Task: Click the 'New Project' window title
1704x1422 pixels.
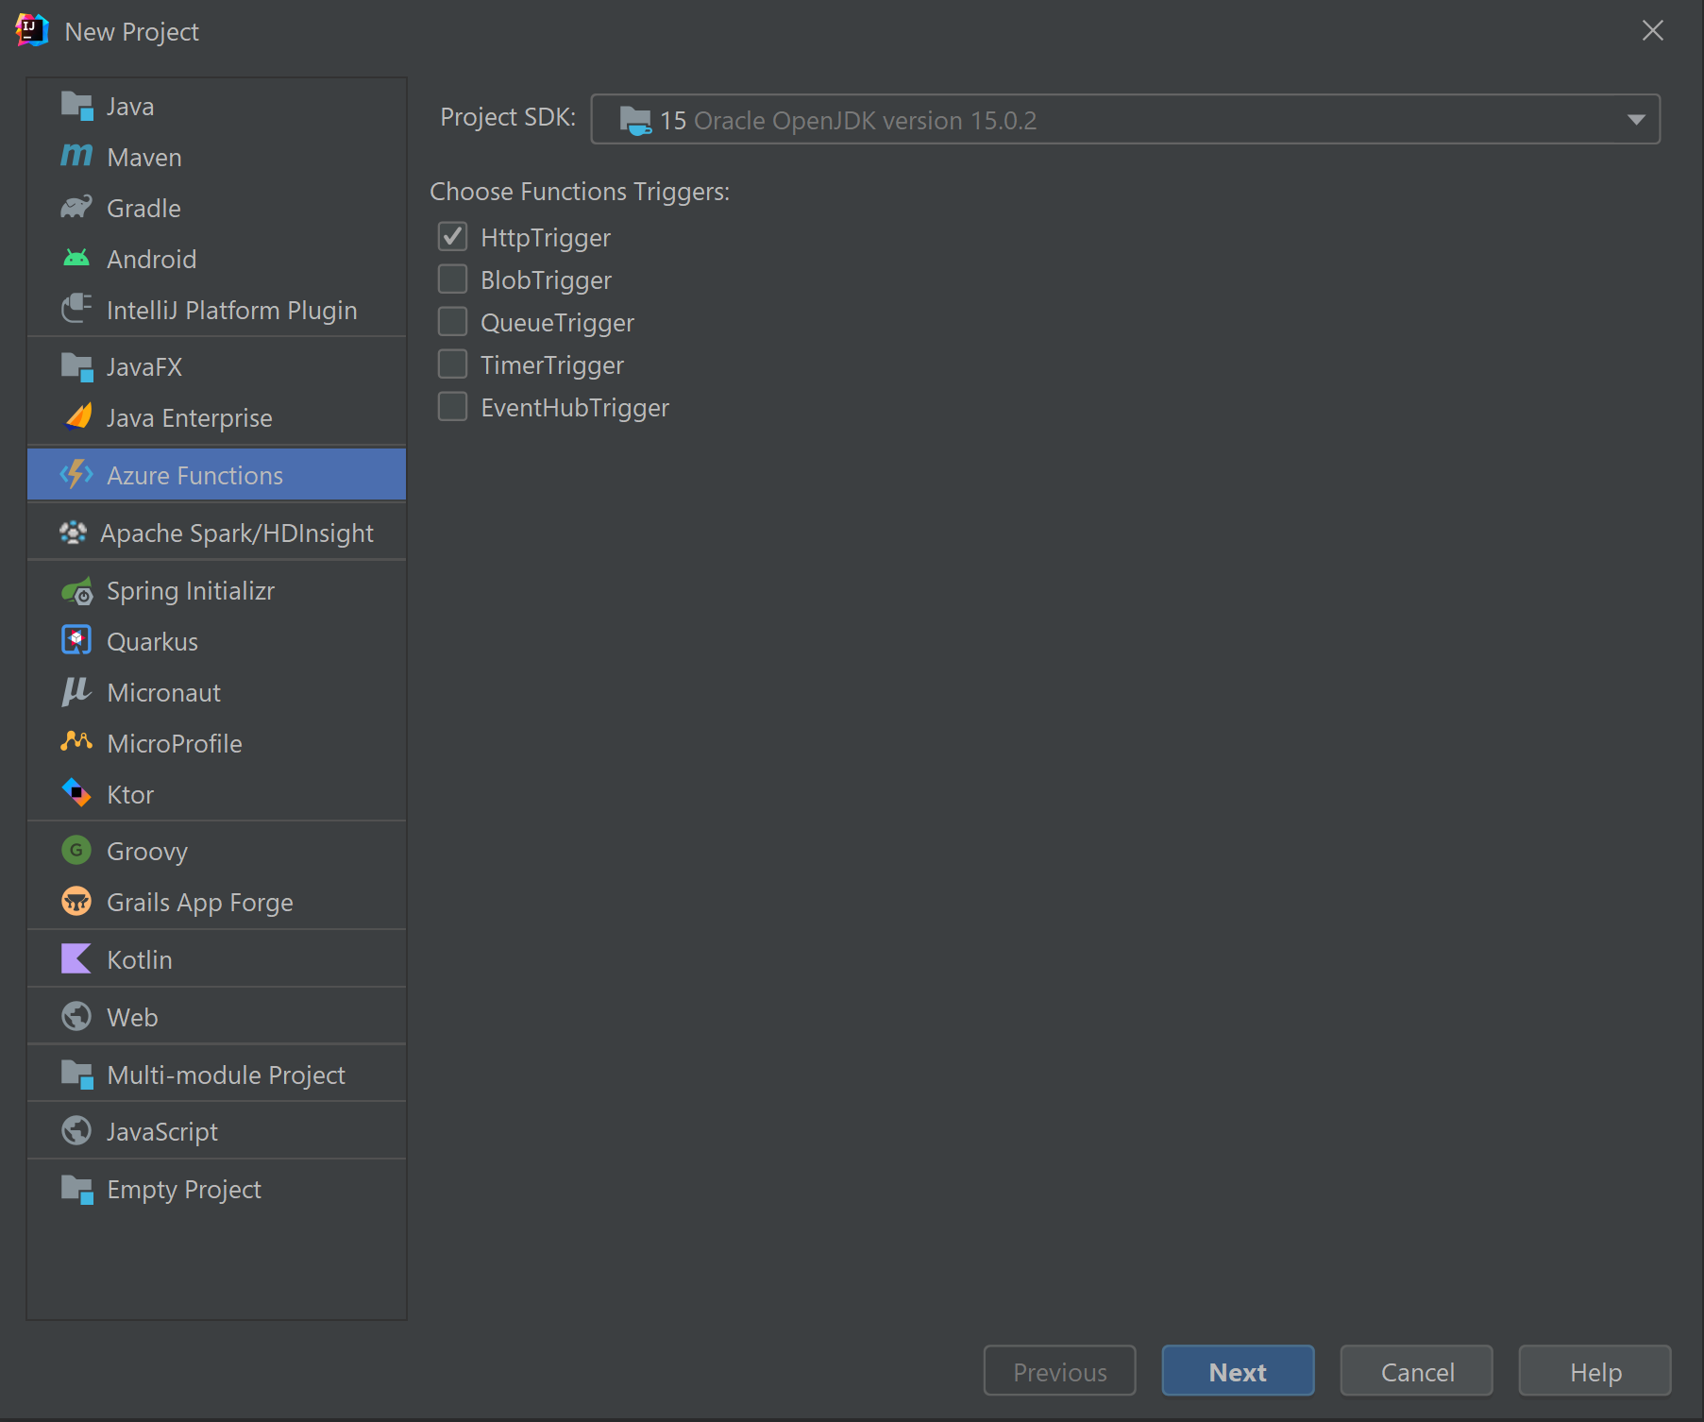Action: (x=132, y=32)
